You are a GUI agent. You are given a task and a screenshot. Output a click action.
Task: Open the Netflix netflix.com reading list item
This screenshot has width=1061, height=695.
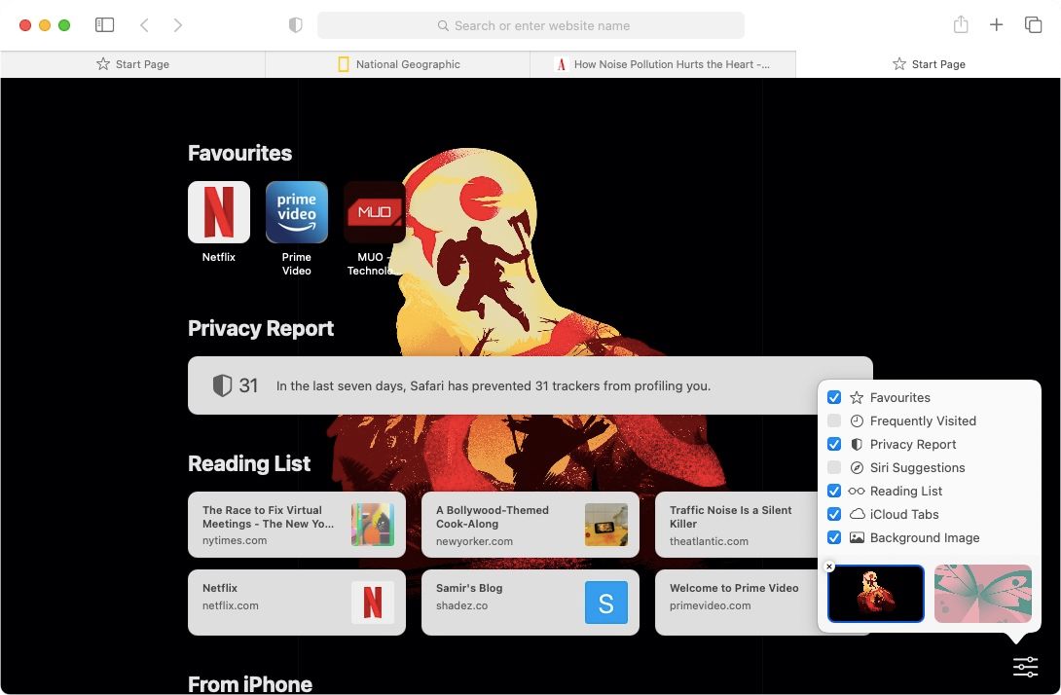[x=296, y=603]
